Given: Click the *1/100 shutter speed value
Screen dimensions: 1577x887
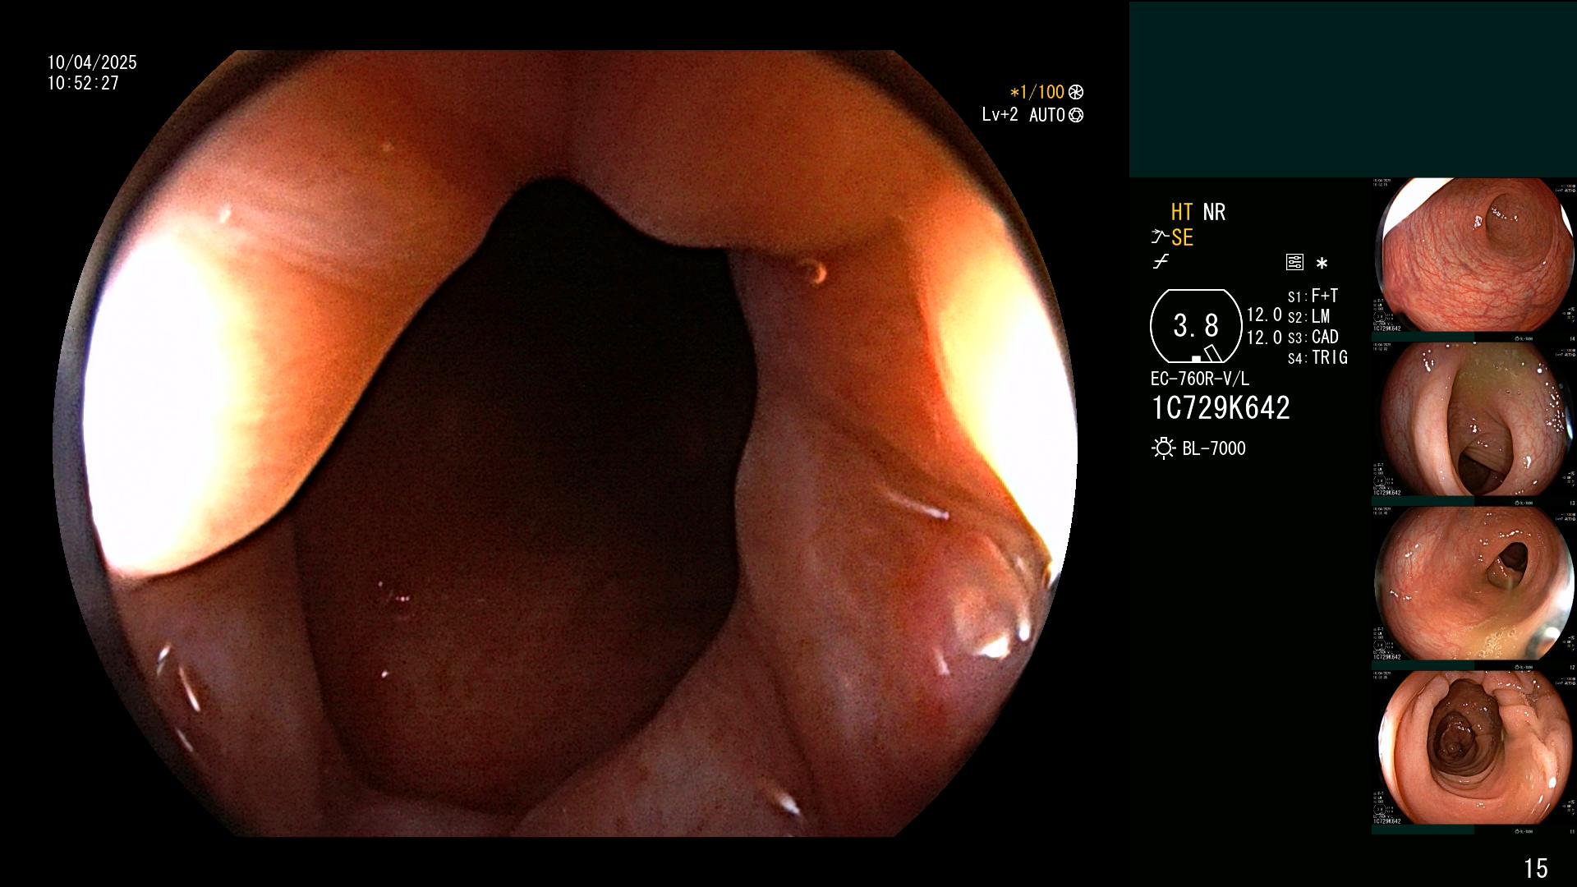Looking at the screenshot, I should coord(1037,92).
